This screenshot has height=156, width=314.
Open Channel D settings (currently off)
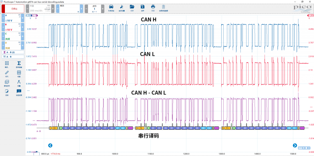point(13,45)
